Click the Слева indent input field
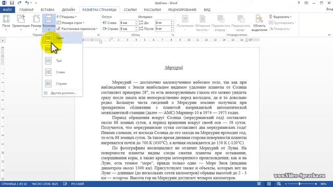This screenshot has width=333, height=187. (127, 23)
